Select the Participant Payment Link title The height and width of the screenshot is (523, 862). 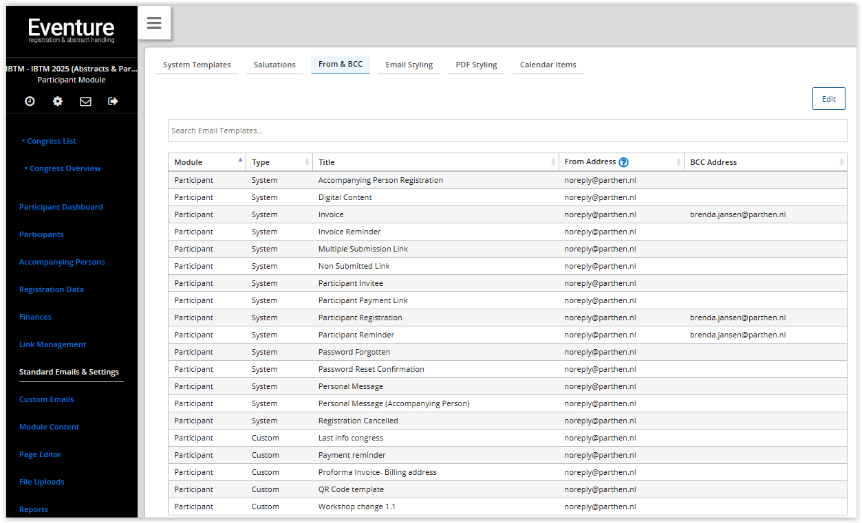click(x=363, y=300)
